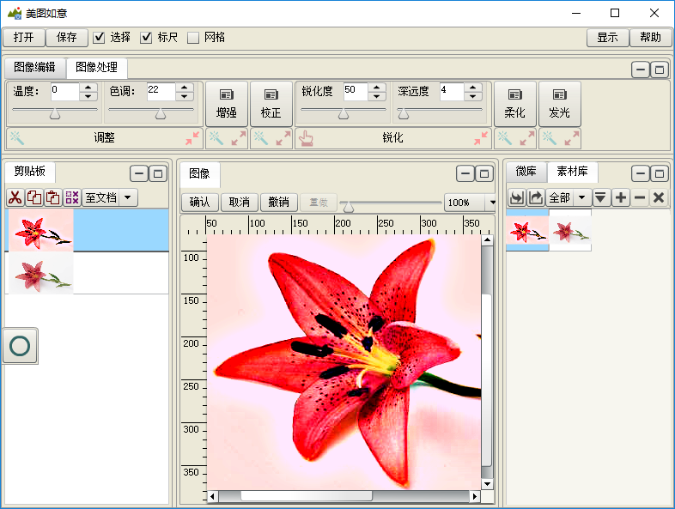
Task: Click the import icon in 素材库 toolbar
Action: pos(517,198)
